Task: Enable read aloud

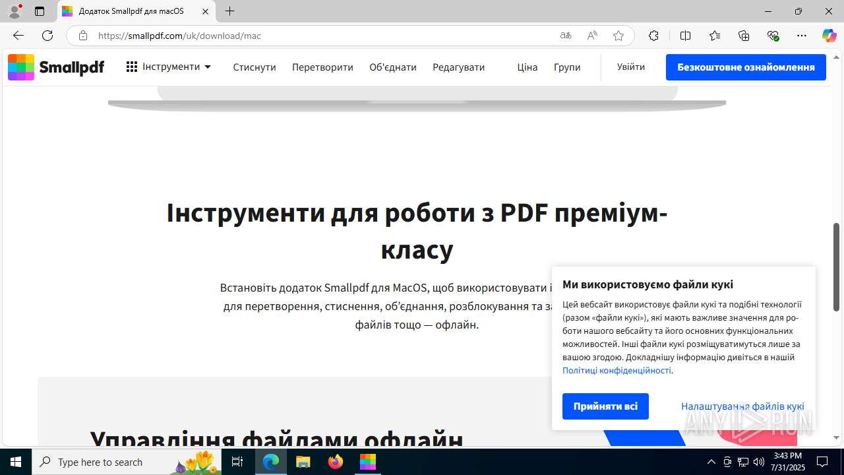Action: tap(592, 36)
